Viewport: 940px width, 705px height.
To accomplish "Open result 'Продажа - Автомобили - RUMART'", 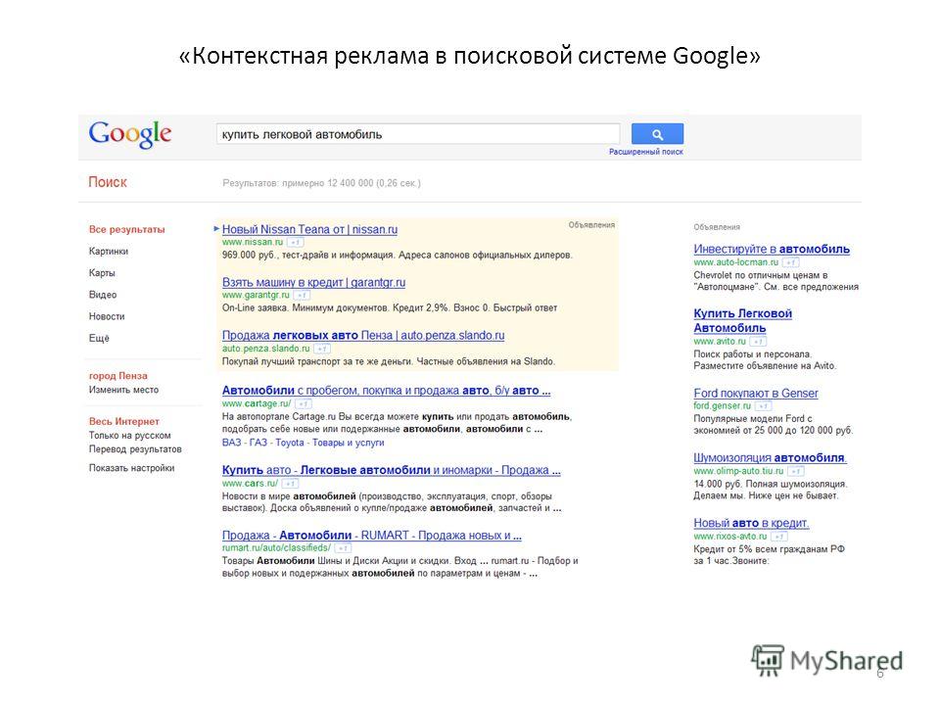I will [372, 535].
